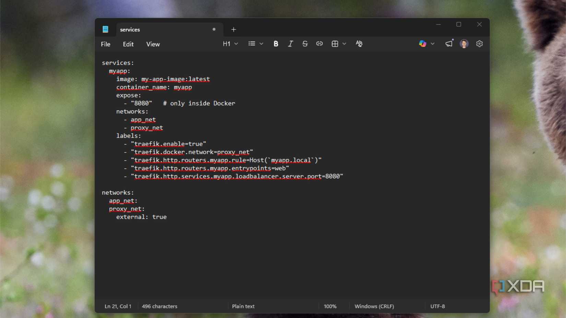Click the 'external: true' line
The image size is (566, 318).
point(141,217)
